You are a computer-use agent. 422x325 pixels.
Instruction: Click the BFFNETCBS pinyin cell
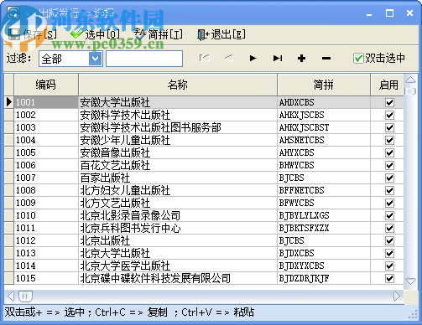[x=324, y=190]
